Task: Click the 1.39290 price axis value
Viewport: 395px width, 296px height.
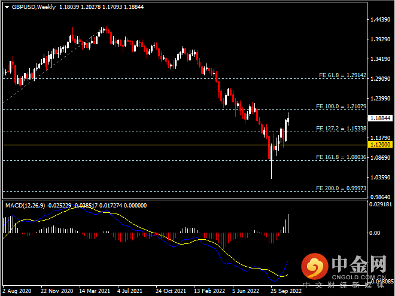Action: tap(381, 39)
